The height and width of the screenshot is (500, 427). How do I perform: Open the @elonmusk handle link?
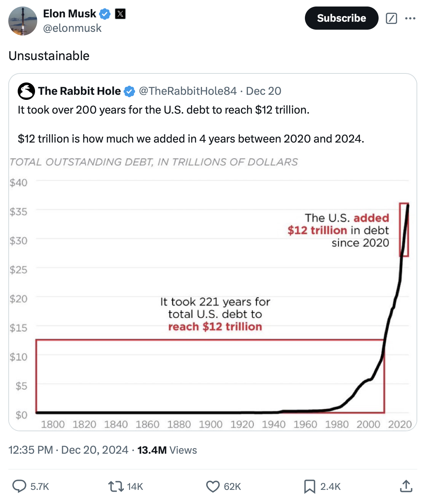coord(72,28)
